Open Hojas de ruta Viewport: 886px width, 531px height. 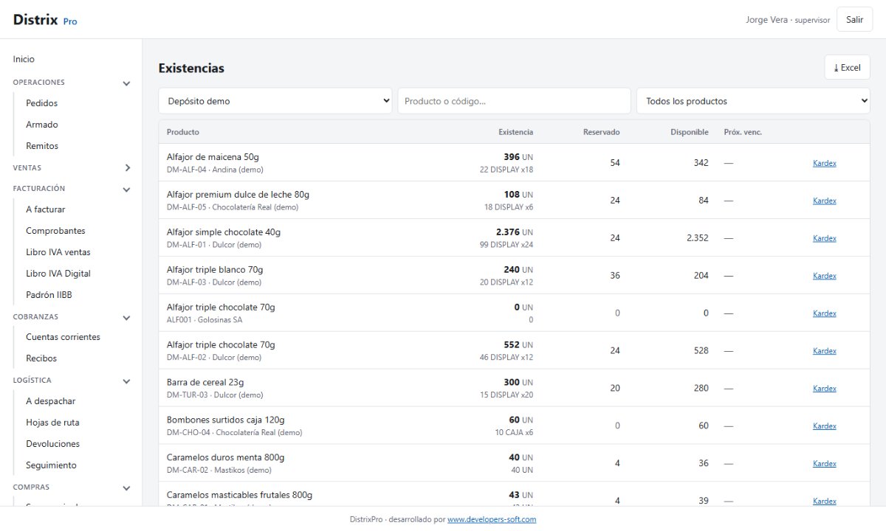point(52,423)
